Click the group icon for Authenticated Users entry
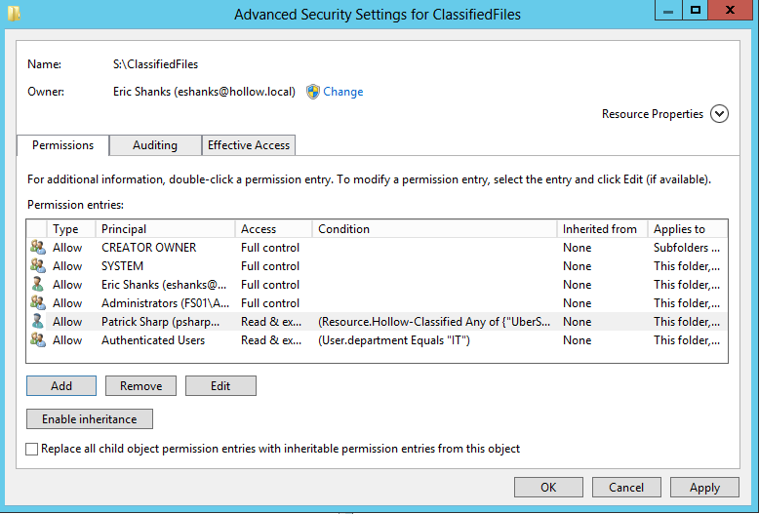Image resolution: width=759 pixels, height=514 pixels. (37, 340)
